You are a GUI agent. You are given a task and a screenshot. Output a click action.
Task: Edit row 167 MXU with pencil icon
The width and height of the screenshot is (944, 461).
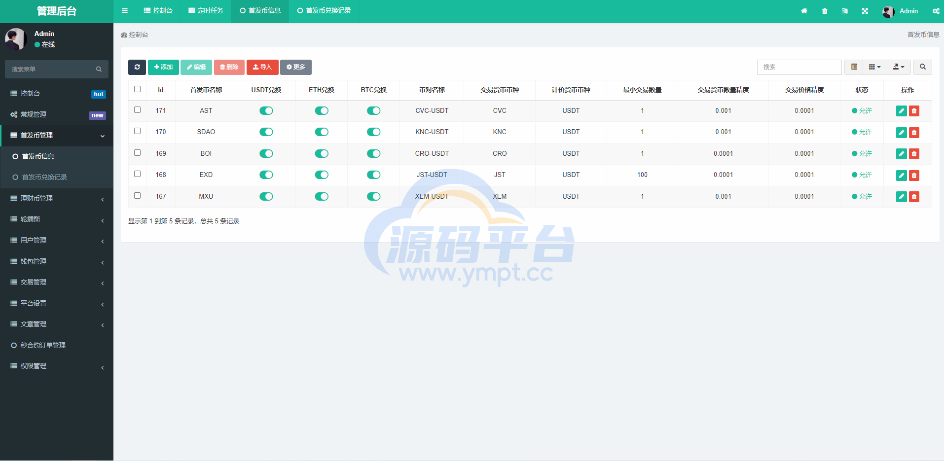tap(902, 197)
